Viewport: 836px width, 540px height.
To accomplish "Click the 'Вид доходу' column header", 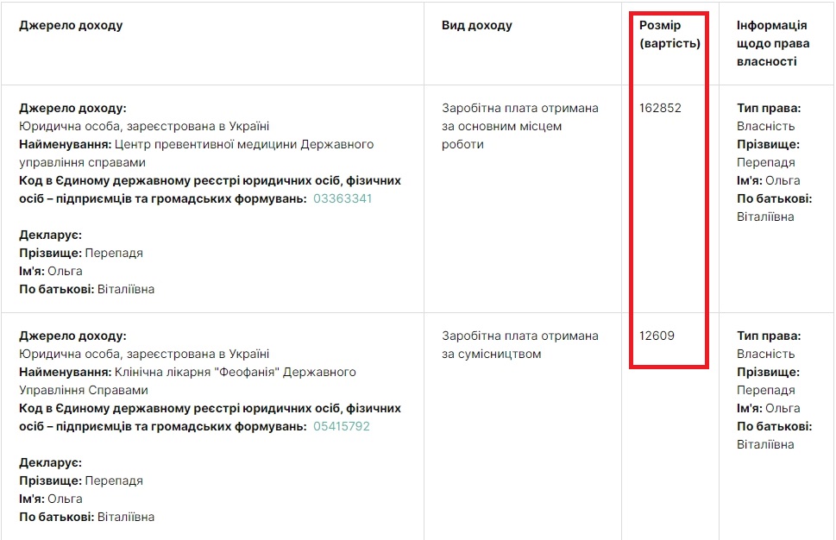I will (x=477, y=26).
